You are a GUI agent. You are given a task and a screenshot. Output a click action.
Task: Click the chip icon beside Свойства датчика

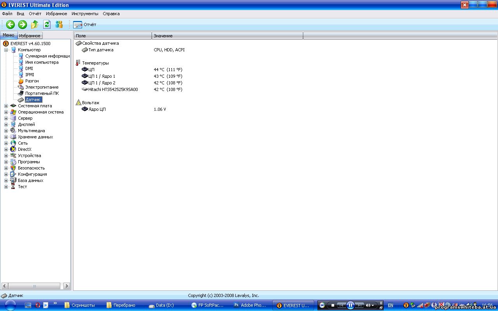(79, 43)
